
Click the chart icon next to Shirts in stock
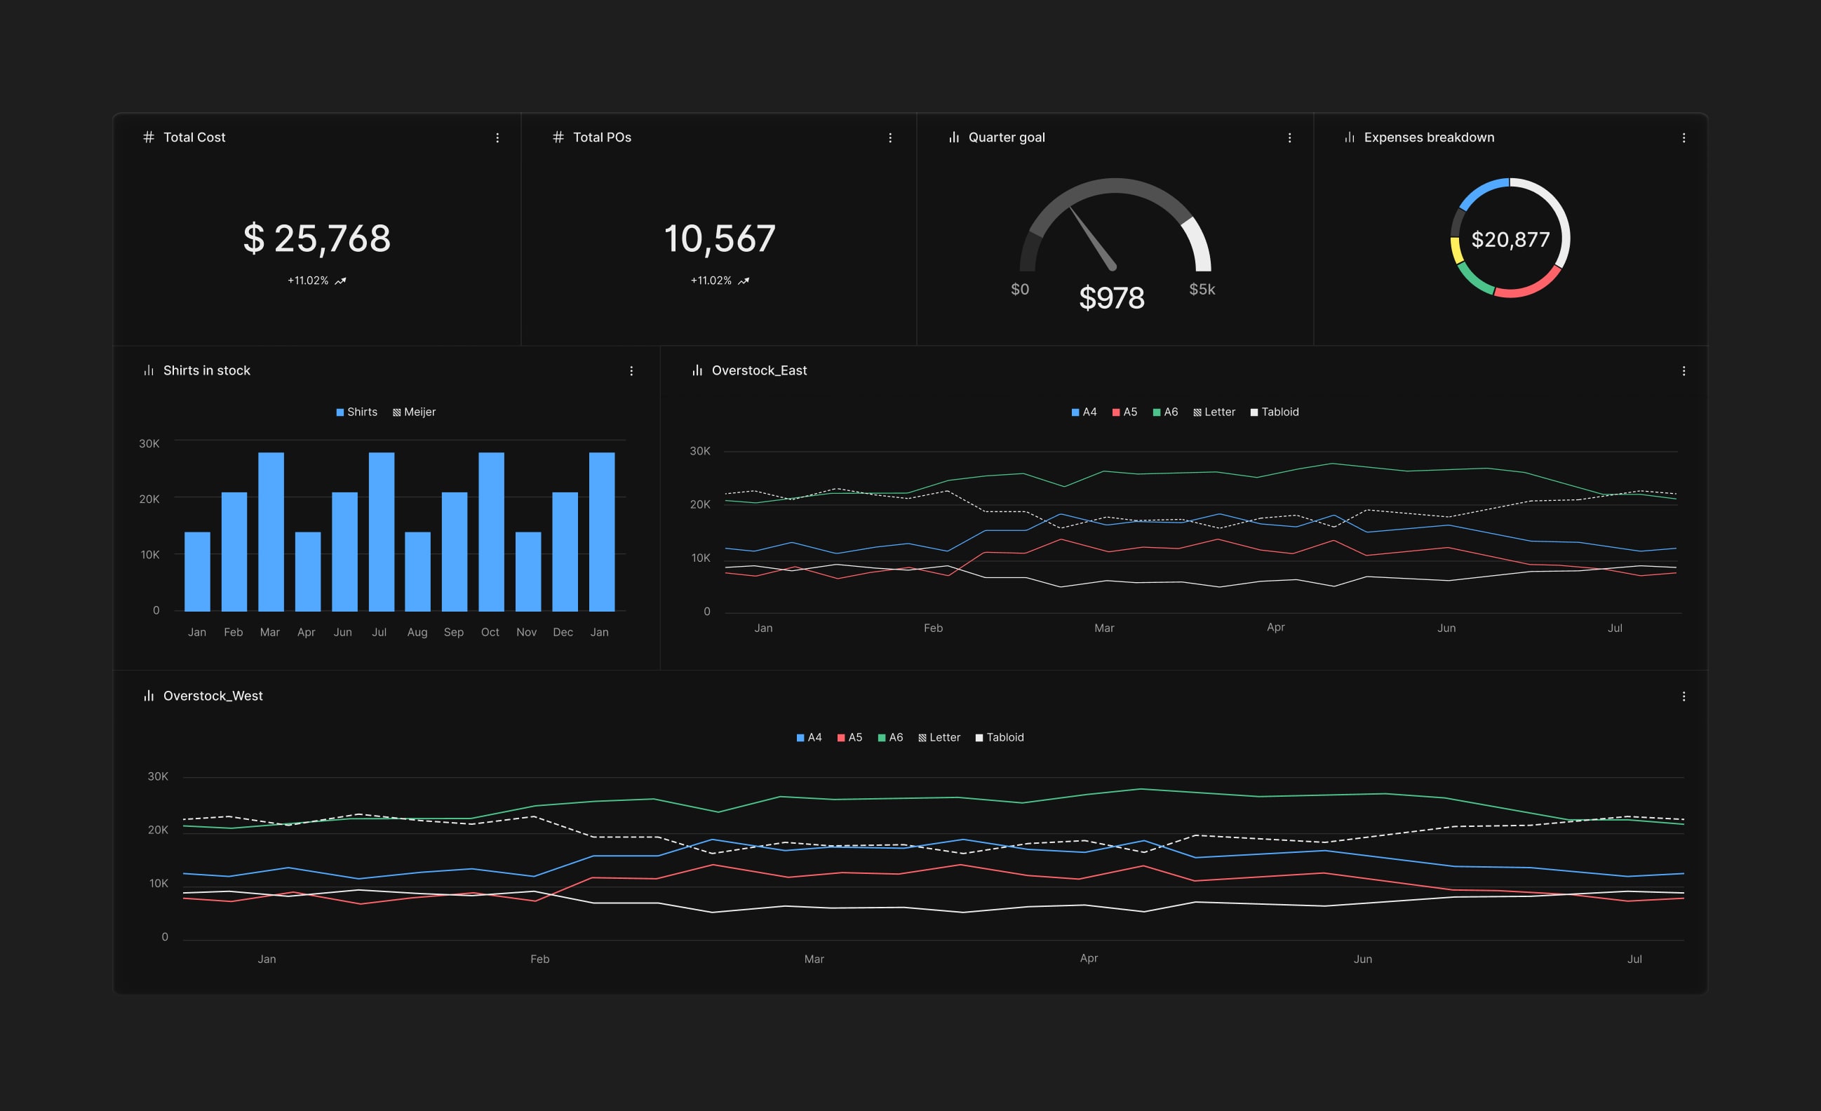point(148,370)
